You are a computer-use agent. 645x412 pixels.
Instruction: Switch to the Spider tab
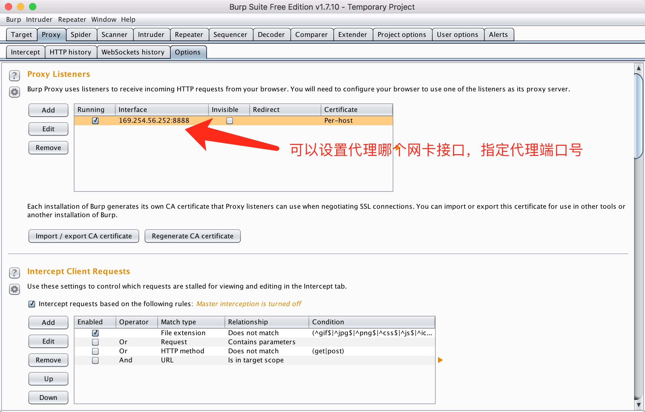(81, 34)
